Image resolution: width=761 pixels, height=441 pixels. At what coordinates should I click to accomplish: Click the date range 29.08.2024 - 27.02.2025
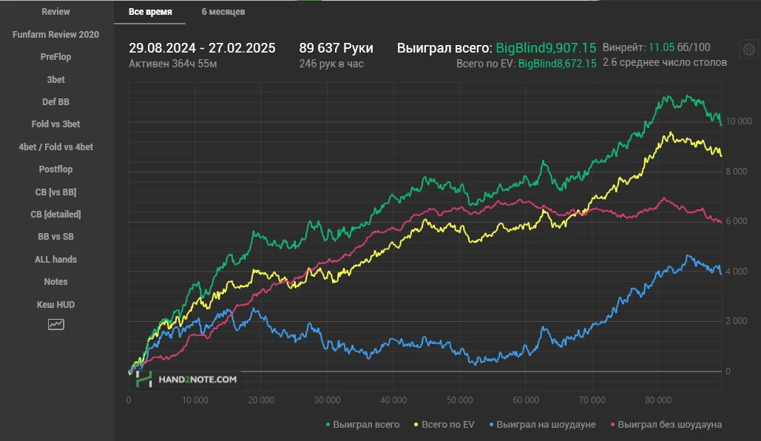click(x=202, y=48)
